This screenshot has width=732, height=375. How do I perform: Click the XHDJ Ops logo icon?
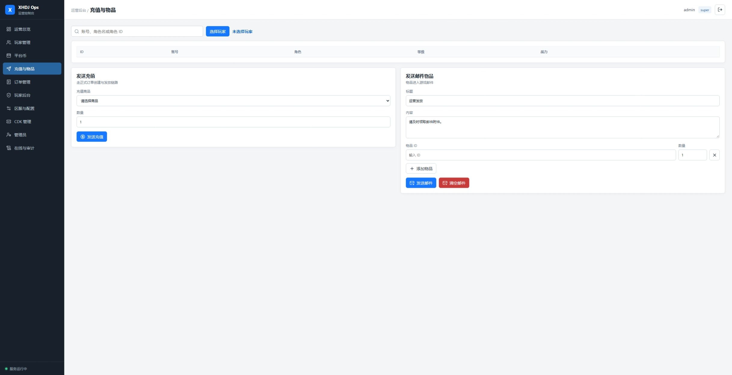pos(10,10)
